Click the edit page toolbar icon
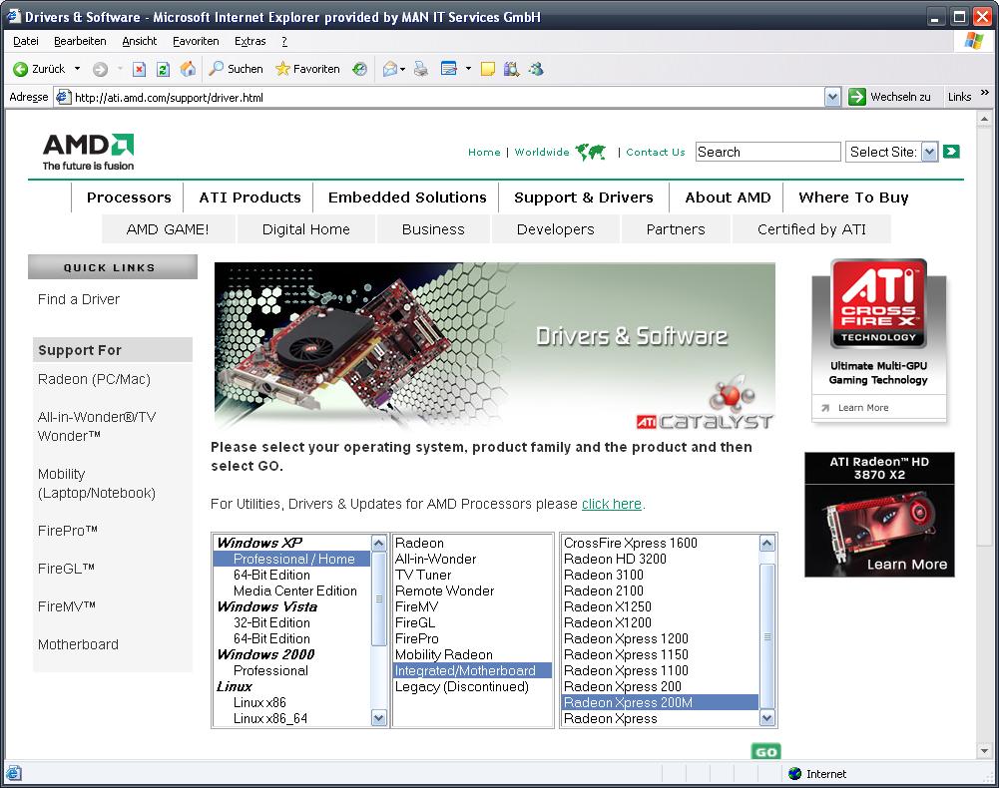Screen dimensions: 999x788 point(449,69)
